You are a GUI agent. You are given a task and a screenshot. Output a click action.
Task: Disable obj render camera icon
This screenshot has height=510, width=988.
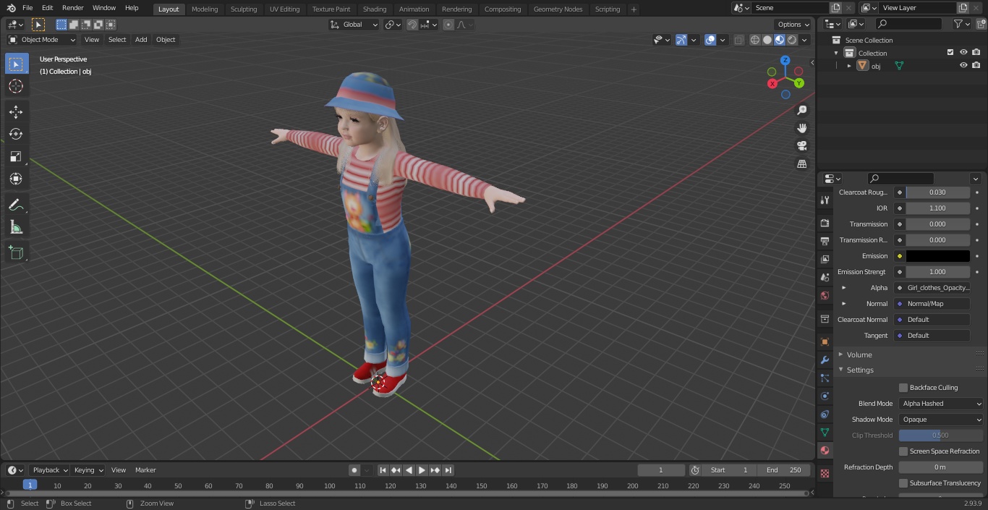click(x=976, y=66)
